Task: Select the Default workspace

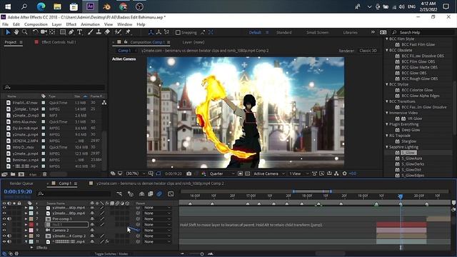Action: 255,33
